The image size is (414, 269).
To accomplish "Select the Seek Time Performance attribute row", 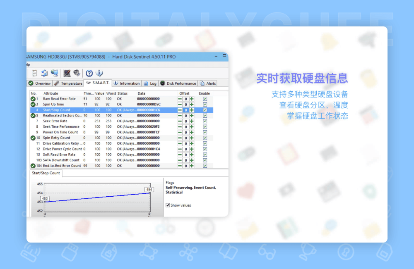I will 122,127.
